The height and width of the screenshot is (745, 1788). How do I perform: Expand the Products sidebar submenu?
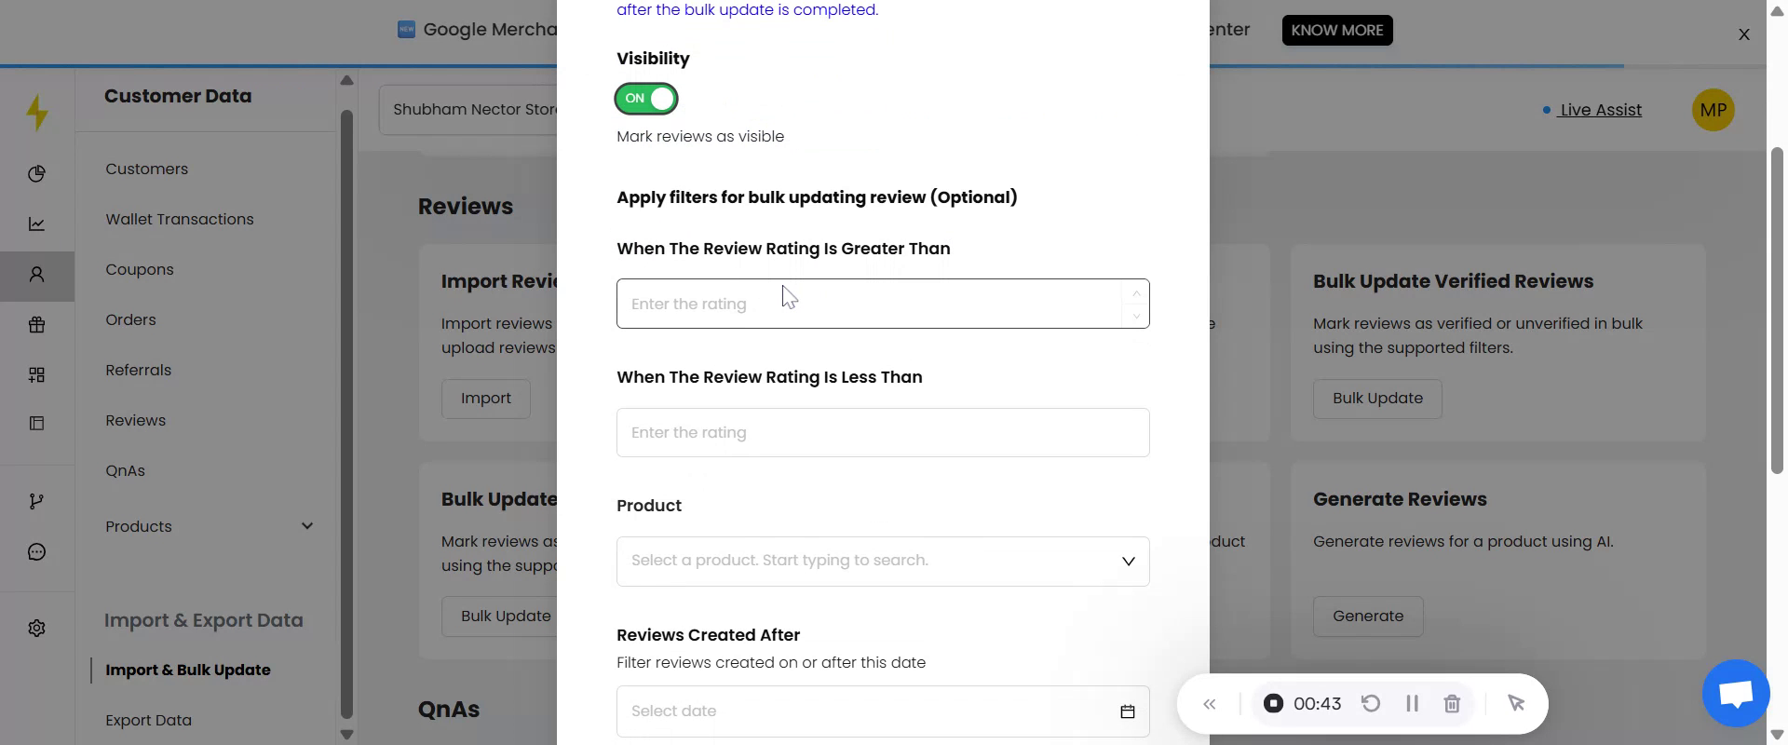[307, 526]
